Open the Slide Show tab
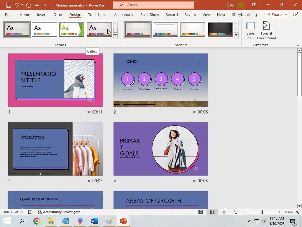Viewport: 302px width, 227px height. coord(150,15)
